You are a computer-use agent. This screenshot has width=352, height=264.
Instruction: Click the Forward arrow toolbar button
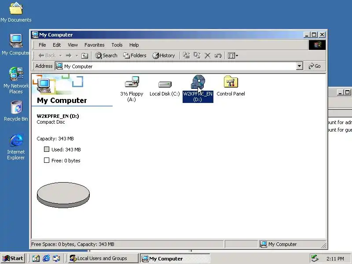69,55
